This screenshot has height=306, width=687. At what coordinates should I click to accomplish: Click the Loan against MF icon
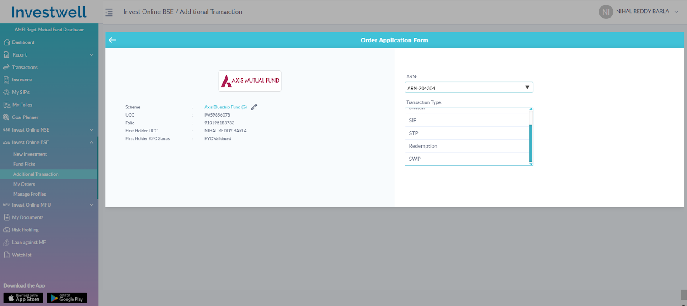[x=6, y=242]
